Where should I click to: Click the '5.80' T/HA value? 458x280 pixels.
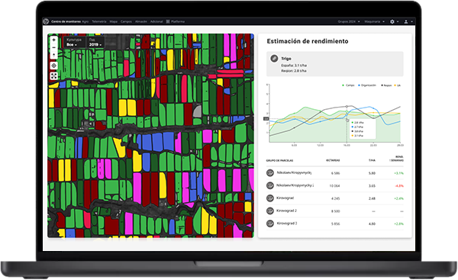click(x=372, y=173)
